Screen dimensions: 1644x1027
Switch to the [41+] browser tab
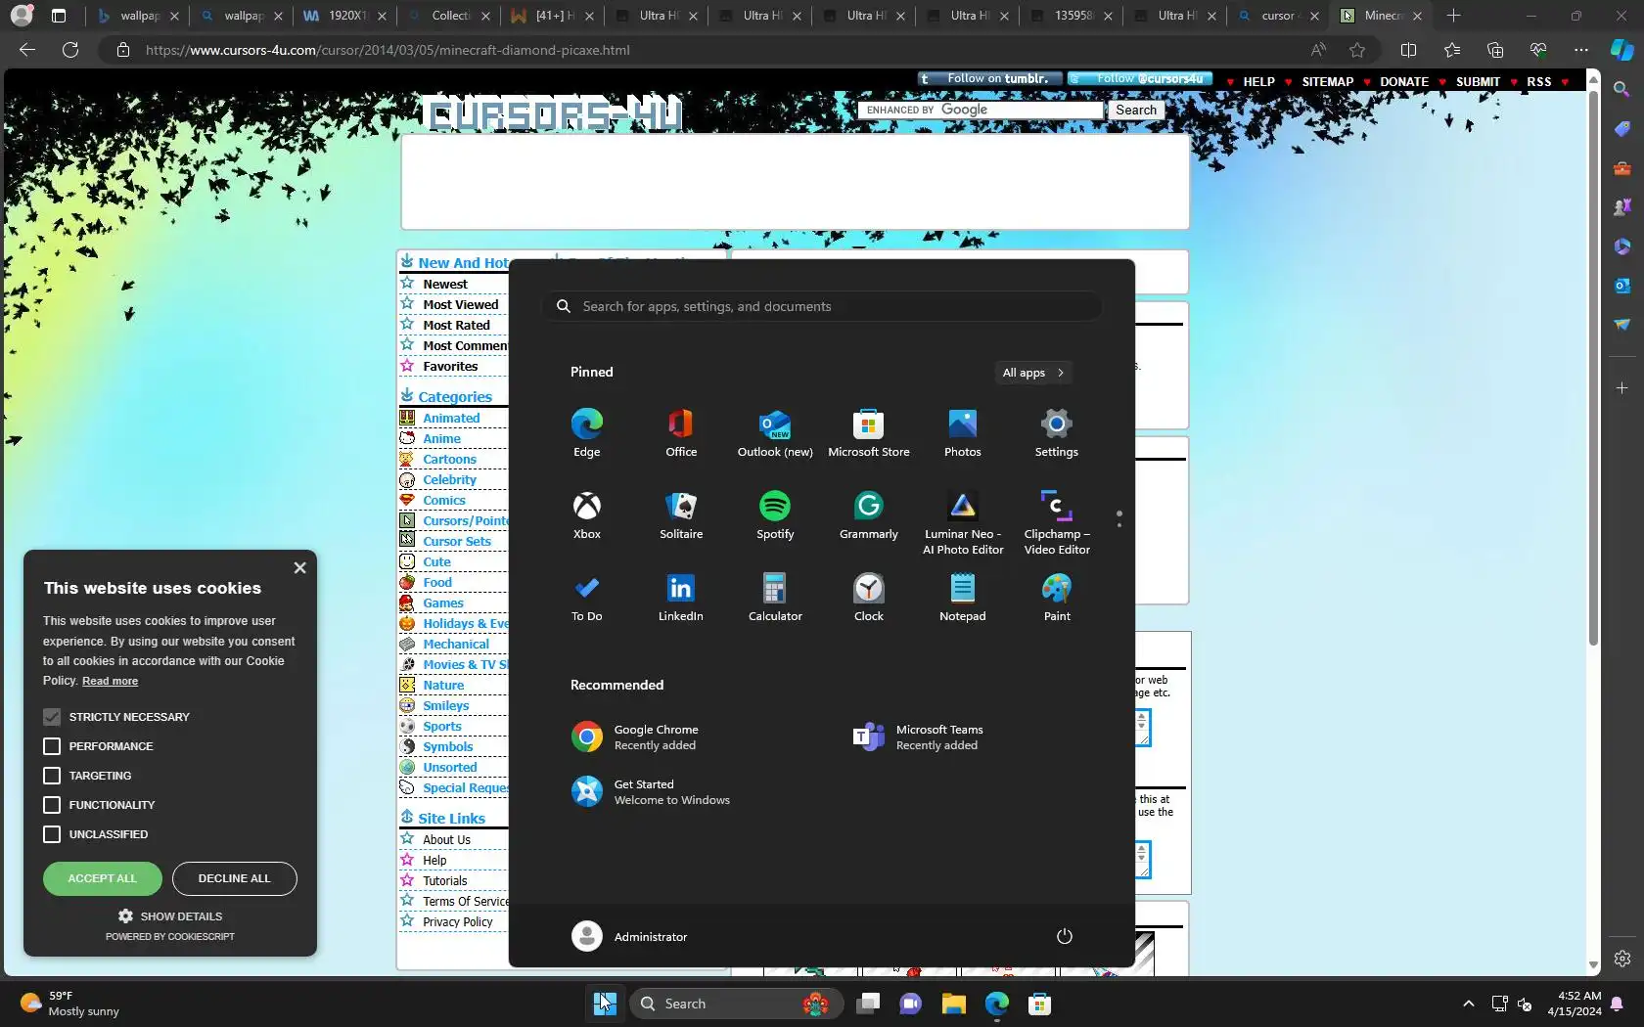pos(553,16)
